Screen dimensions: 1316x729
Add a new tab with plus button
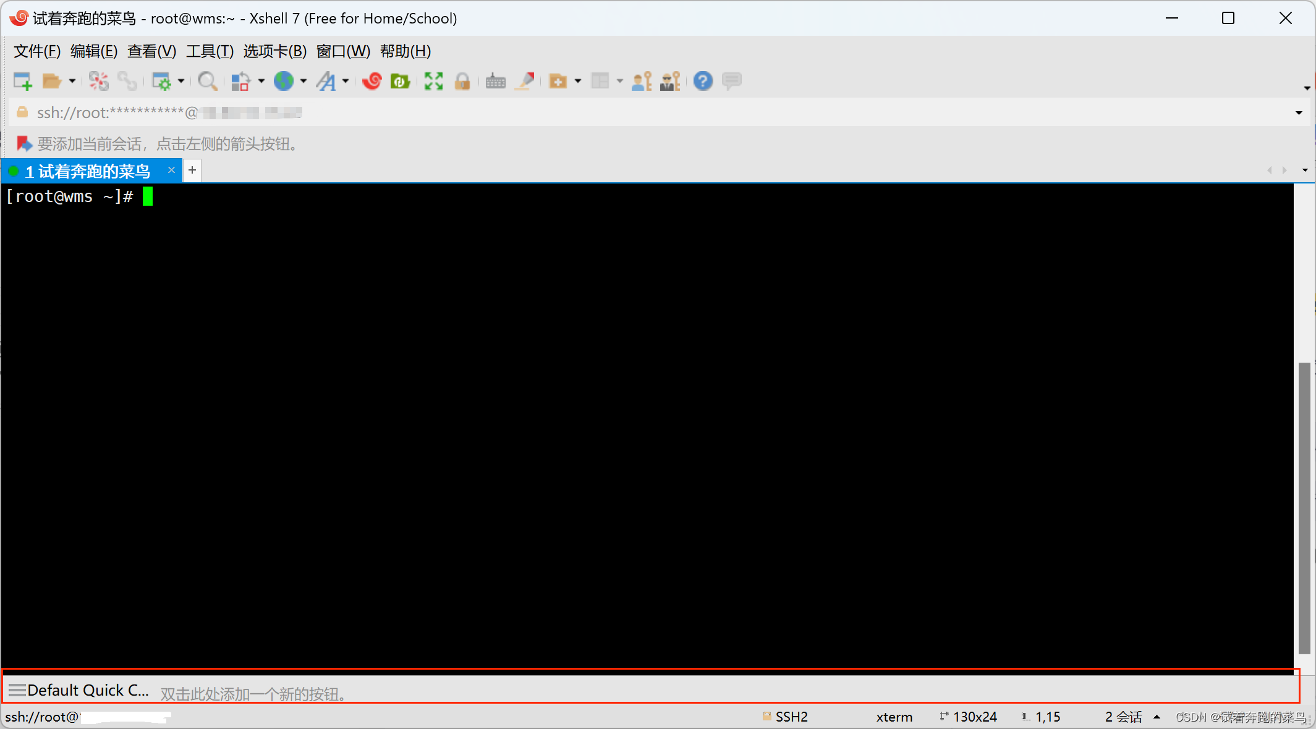pyautogui.click(x=192, y=170)
